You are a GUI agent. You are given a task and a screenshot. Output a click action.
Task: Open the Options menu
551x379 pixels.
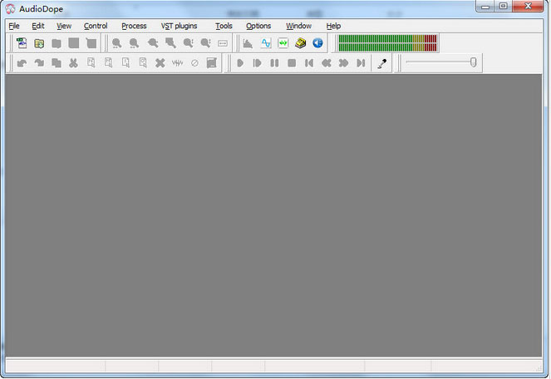coord(258,26)
